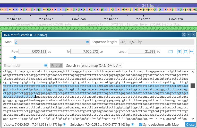Collapse the DNA Motif Search panel arrow
This screenshot has height=128, width=197.
189,35
